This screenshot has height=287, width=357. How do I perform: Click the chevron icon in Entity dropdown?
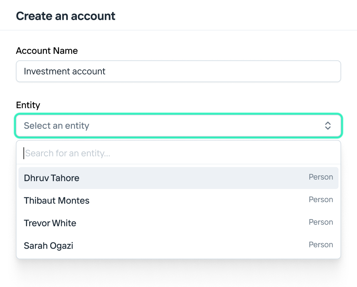(x=328, y=126)
